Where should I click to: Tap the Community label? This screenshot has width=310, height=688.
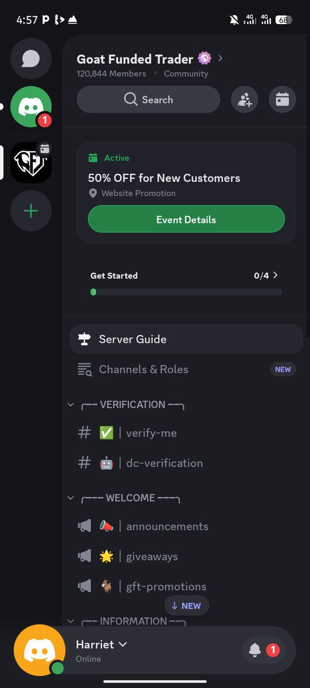pos(186,73)
